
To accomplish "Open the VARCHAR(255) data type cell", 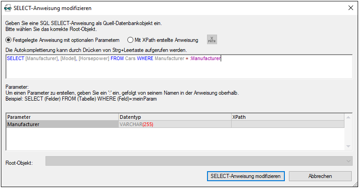I will 174,124.
